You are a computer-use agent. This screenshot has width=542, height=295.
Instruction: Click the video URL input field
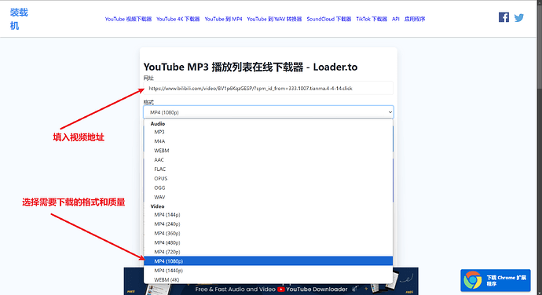coord(268,89)
